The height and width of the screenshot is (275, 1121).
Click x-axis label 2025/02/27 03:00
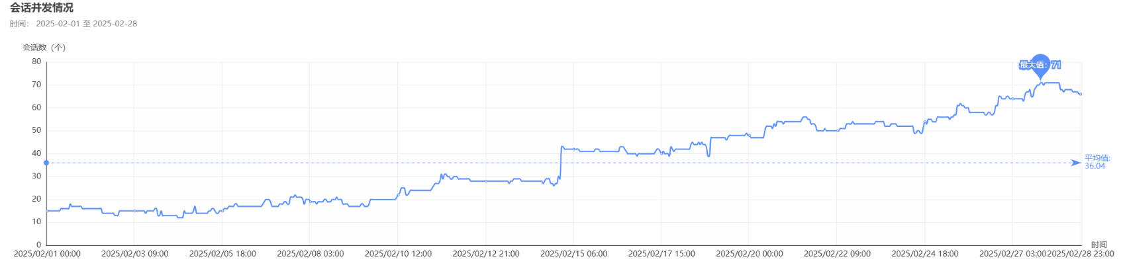pyautogui.click(x=1012, y=254)
